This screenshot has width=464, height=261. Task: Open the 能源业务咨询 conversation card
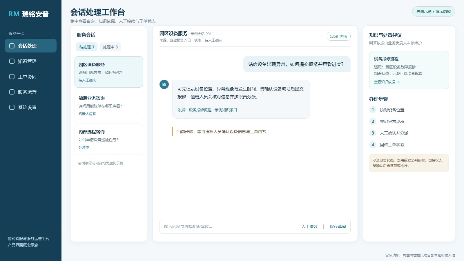[109, 106]
